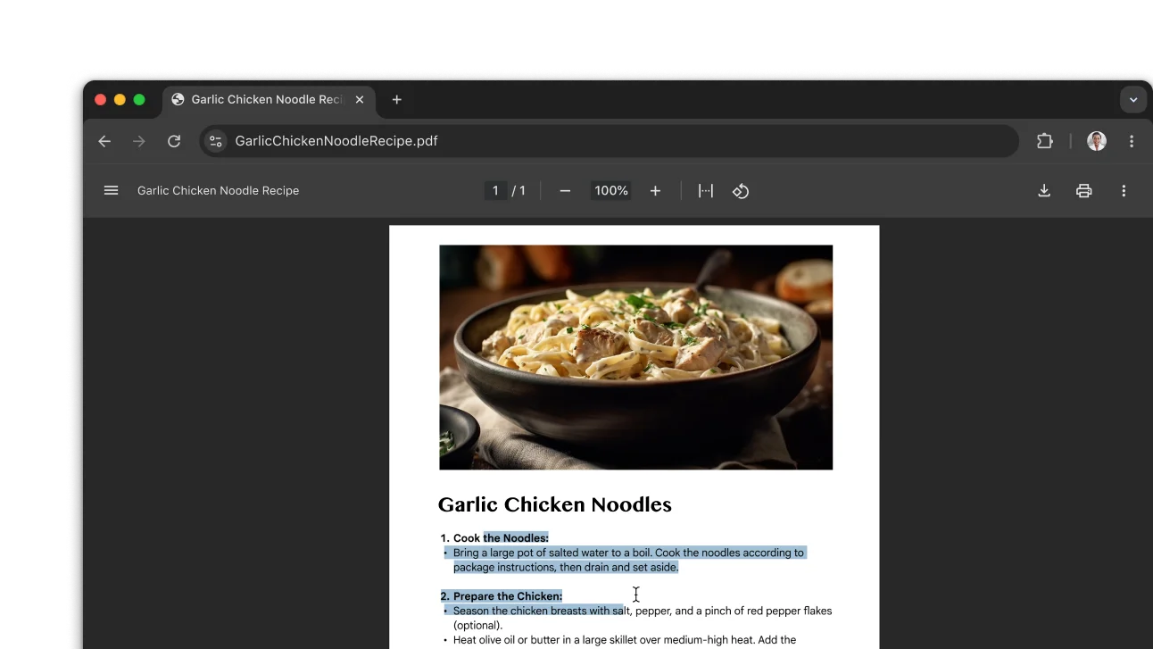Image resolution: width=1153 pixels, height=649 pixels.
Task: Toggle fit to page width
Action: click(x=706, y=190)
